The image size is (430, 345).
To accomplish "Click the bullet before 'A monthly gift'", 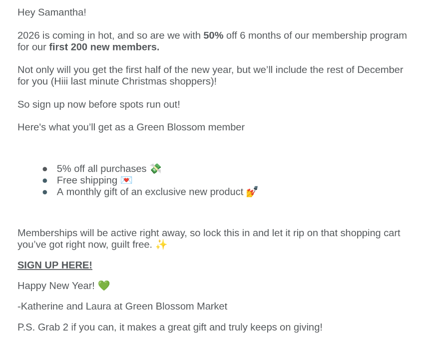I will tap(45, 192).
